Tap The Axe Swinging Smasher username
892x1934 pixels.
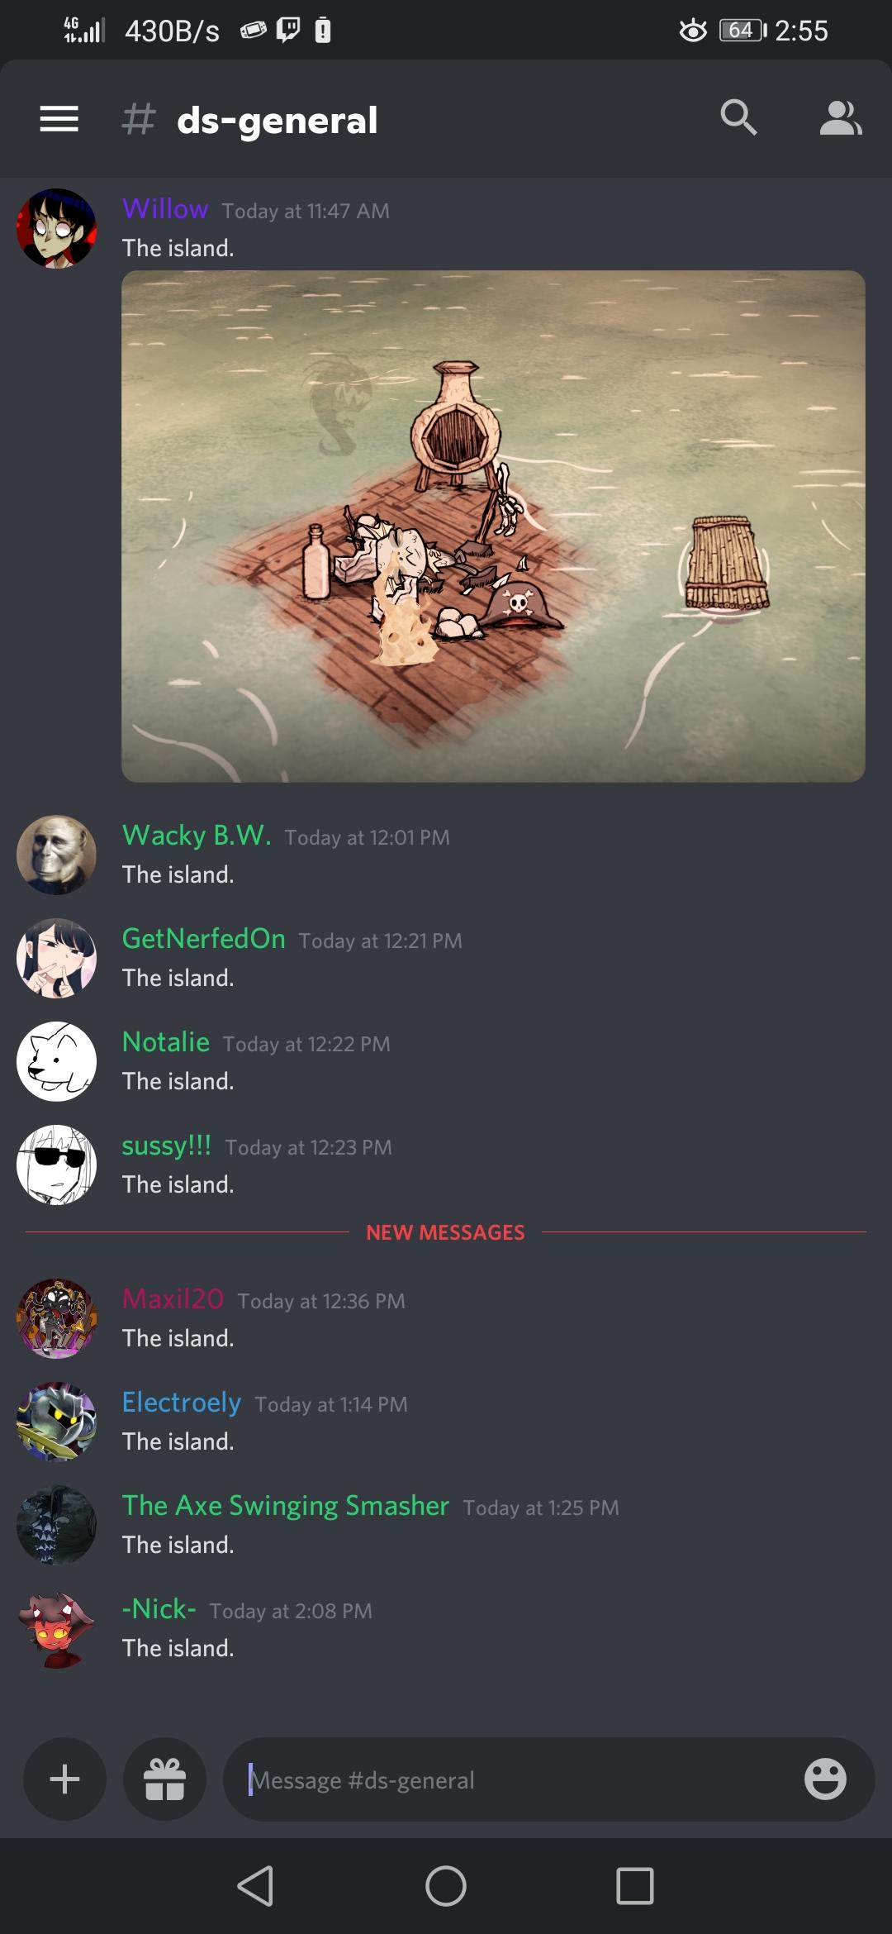(286, 1505)
